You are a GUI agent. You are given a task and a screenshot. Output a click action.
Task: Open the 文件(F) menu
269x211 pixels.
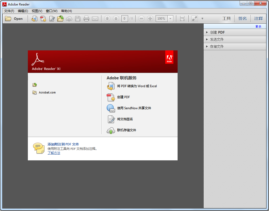(x=9, y=11)
